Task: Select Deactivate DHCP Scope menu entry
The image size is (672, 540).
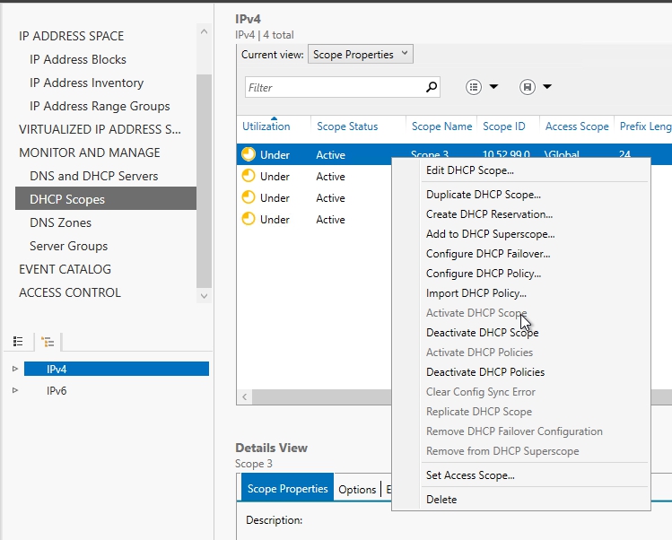Action: pyautogui.click(x=482, y=333)
